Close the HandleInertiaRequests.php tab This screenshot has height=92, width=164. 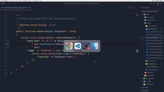click(x=30, y=8)
